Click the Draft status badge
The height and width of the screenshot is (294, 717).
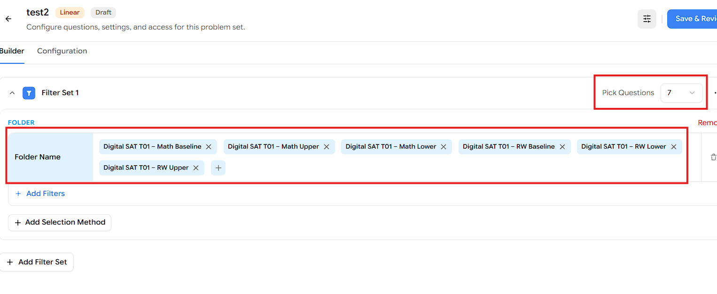(103, 13)
